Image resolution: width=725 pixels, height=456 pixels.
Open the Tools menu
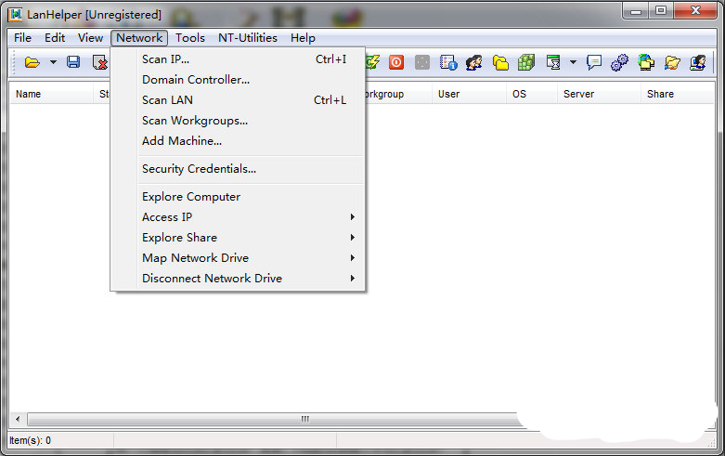190,38
